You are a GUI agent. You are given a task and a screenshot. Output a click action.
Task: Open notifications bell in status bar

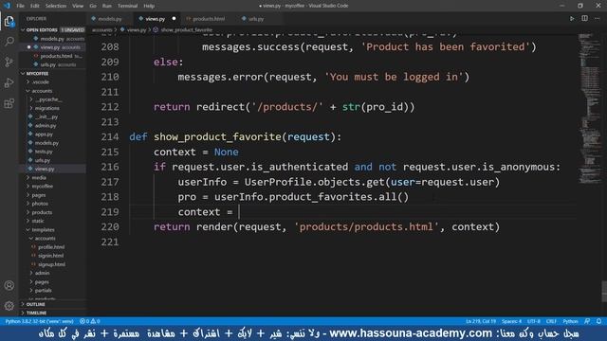(598, 321)
